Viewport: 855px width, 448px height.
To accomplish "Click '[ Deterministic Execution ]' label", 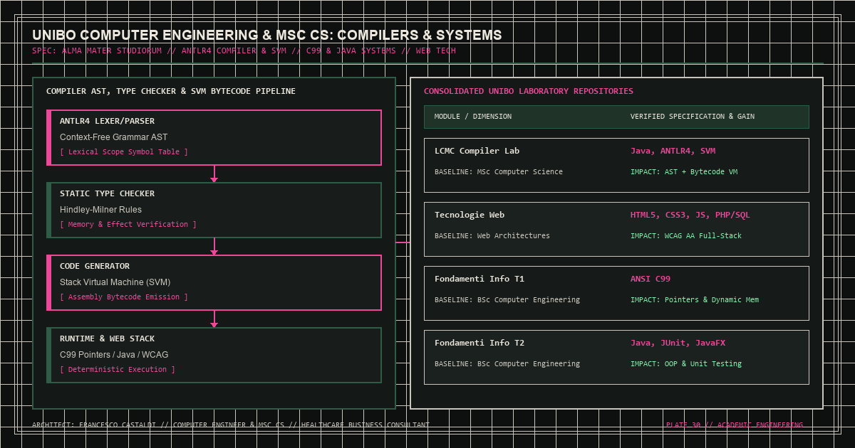I will (x=118, y=370).
